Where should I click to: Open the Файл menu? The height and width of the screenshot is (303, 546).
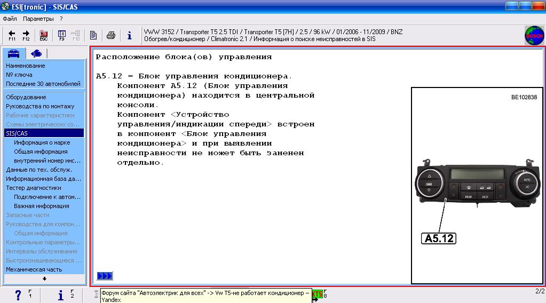point(10,19)
